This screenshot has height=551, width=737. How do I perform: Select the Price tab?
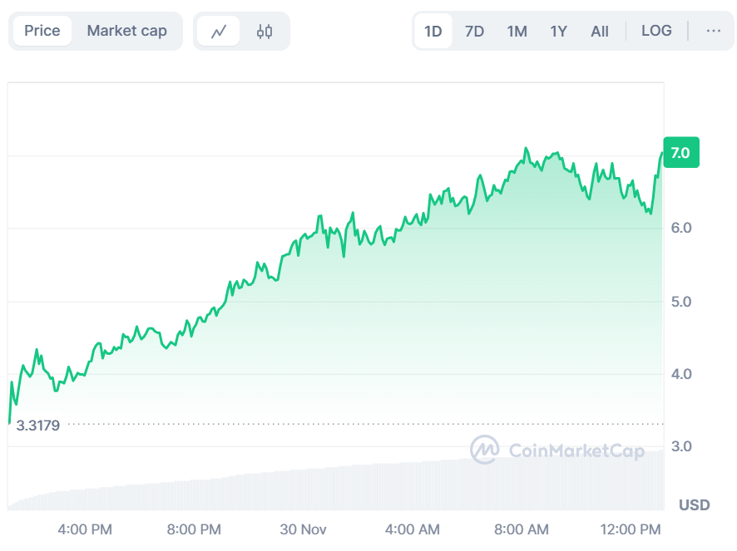(x=42, y=31)
